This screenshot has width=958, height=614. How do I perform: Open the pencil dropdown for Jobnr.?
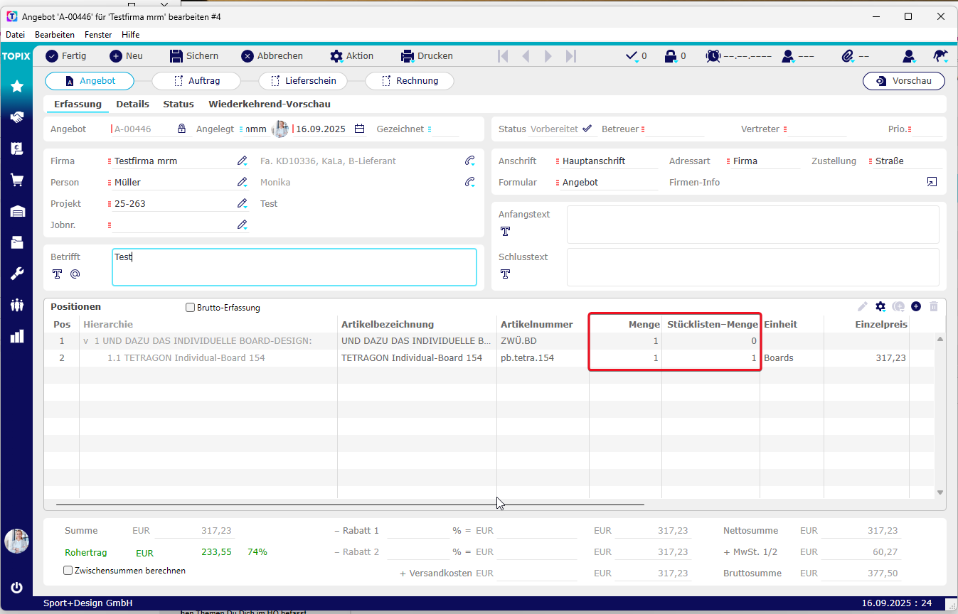(x=243, y=225)
